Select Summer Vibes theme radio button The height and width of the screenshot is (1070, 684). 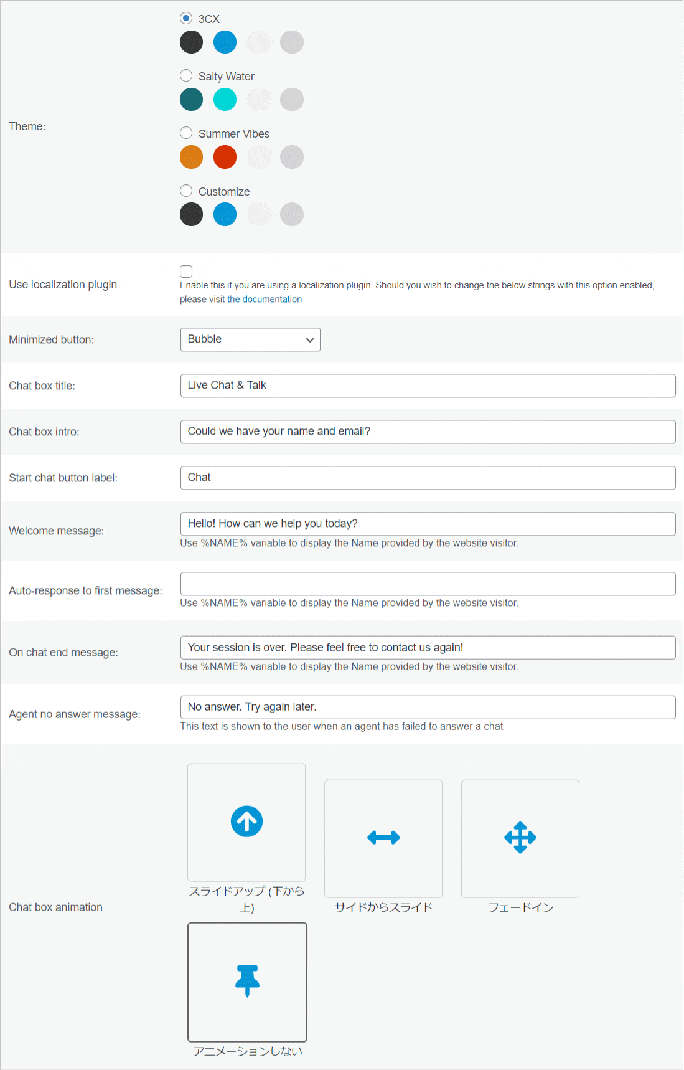[x=186, y=133]
